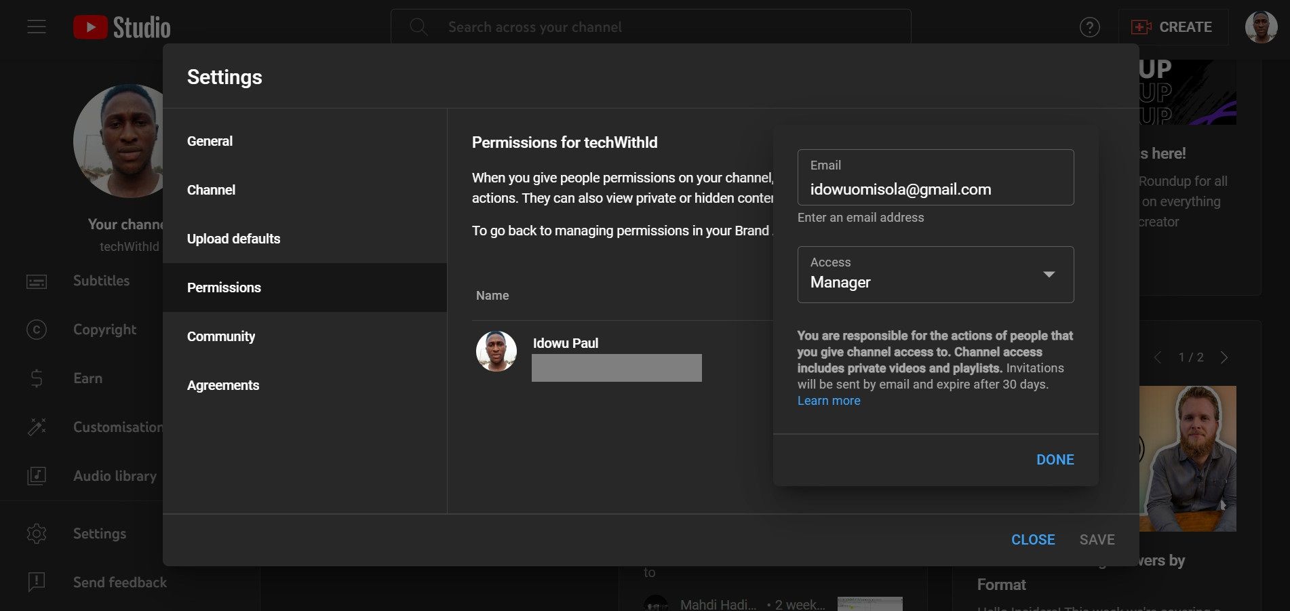Image resolution: width=1290 pixels, height=611 pixels.
Task: Click the Learn more link
Action: point(828,400)
